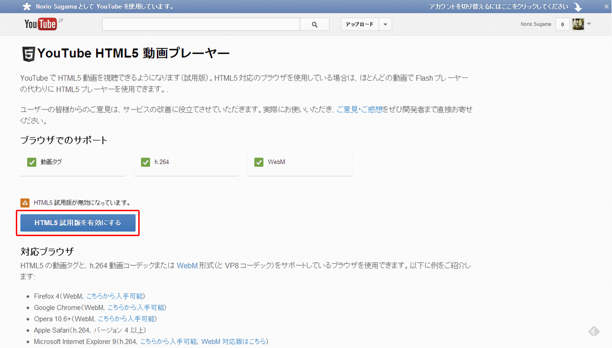Open the account menu arrow beside avatar

(x=589, y=24)
